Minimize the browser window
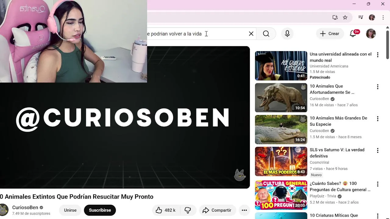 (354, 4)
